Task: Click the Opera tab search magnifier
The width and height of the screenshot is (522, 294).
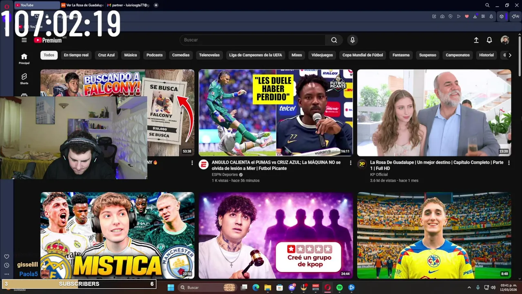Action: [x=487, y=5]
